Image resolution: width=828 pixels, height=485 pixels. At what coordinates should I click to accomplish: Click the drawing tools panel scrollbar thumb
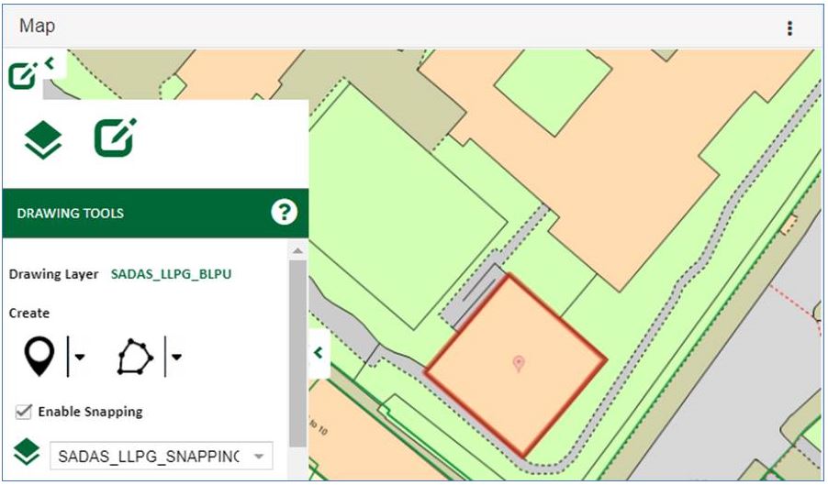tap(297, 353)
